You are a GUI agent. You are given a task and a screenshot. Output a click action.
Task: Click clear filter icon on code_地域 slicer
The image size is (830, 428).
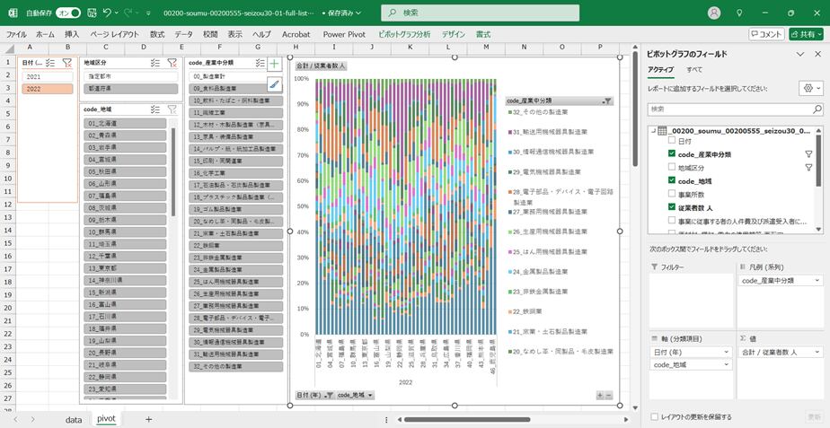[172, 109]
